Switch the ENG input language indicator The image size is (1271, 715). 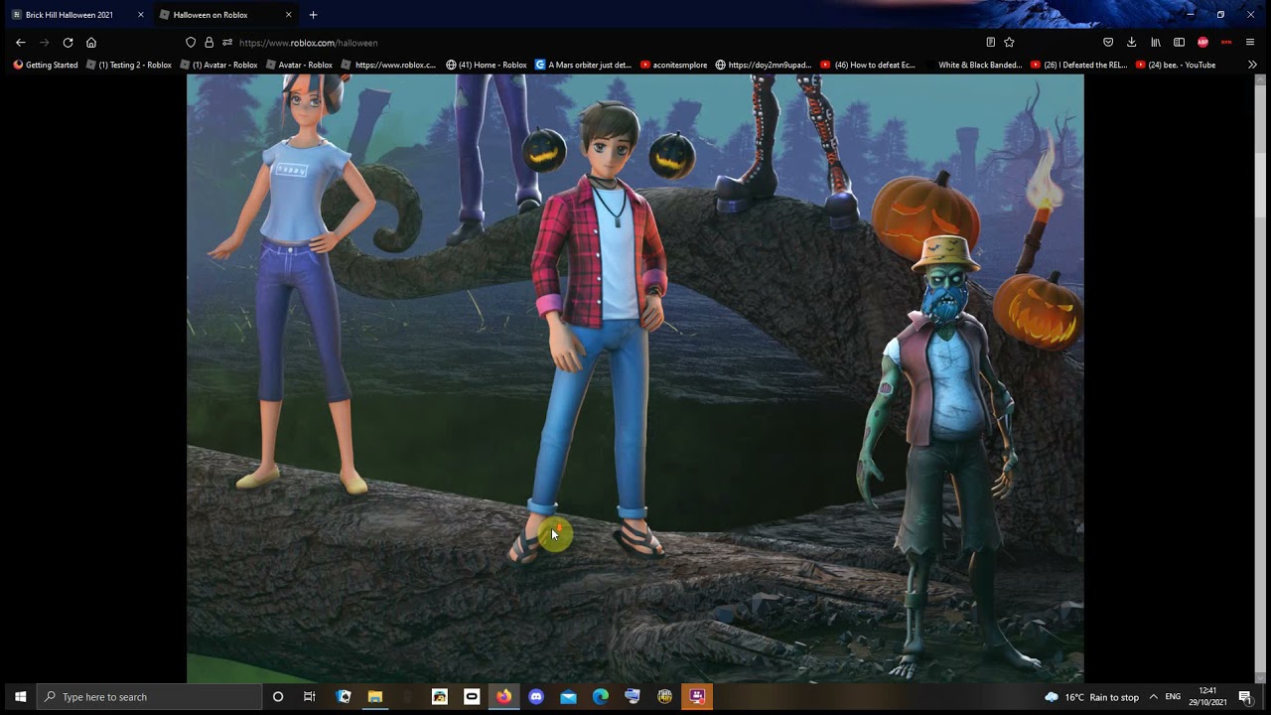(x=1173, y=697)
